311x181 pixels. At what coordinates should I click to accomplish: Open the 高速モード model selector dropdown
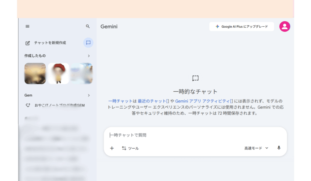(255, 148)
